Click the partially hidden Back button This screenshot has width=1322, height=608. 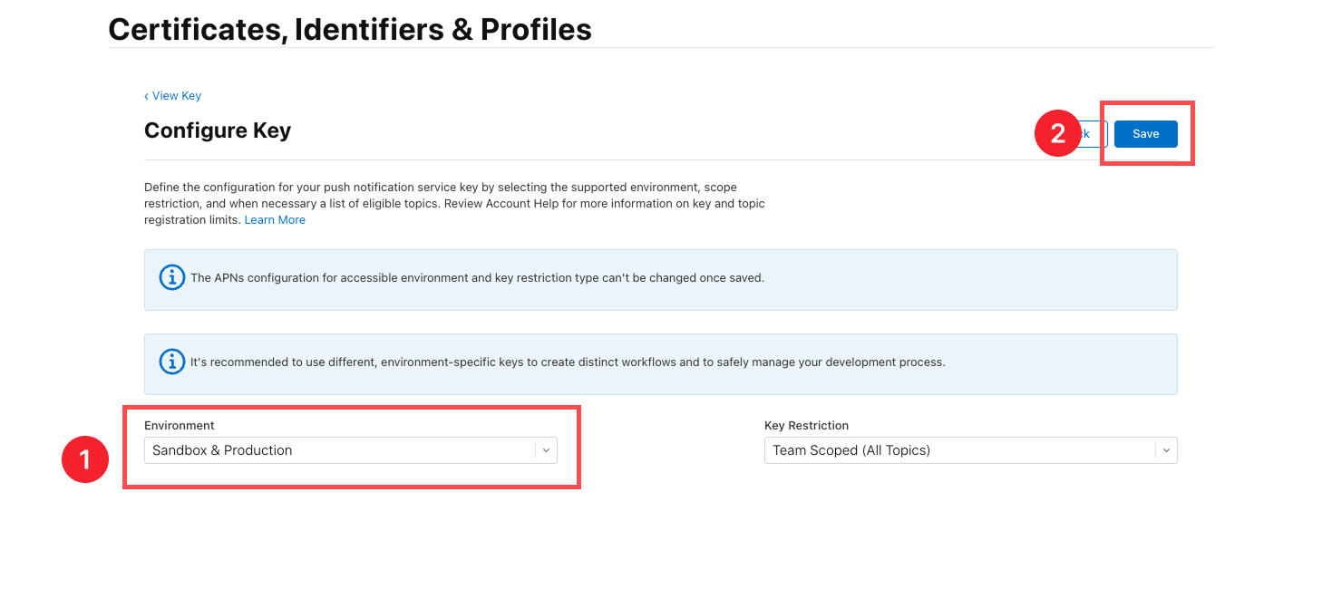pos(1094,134)
